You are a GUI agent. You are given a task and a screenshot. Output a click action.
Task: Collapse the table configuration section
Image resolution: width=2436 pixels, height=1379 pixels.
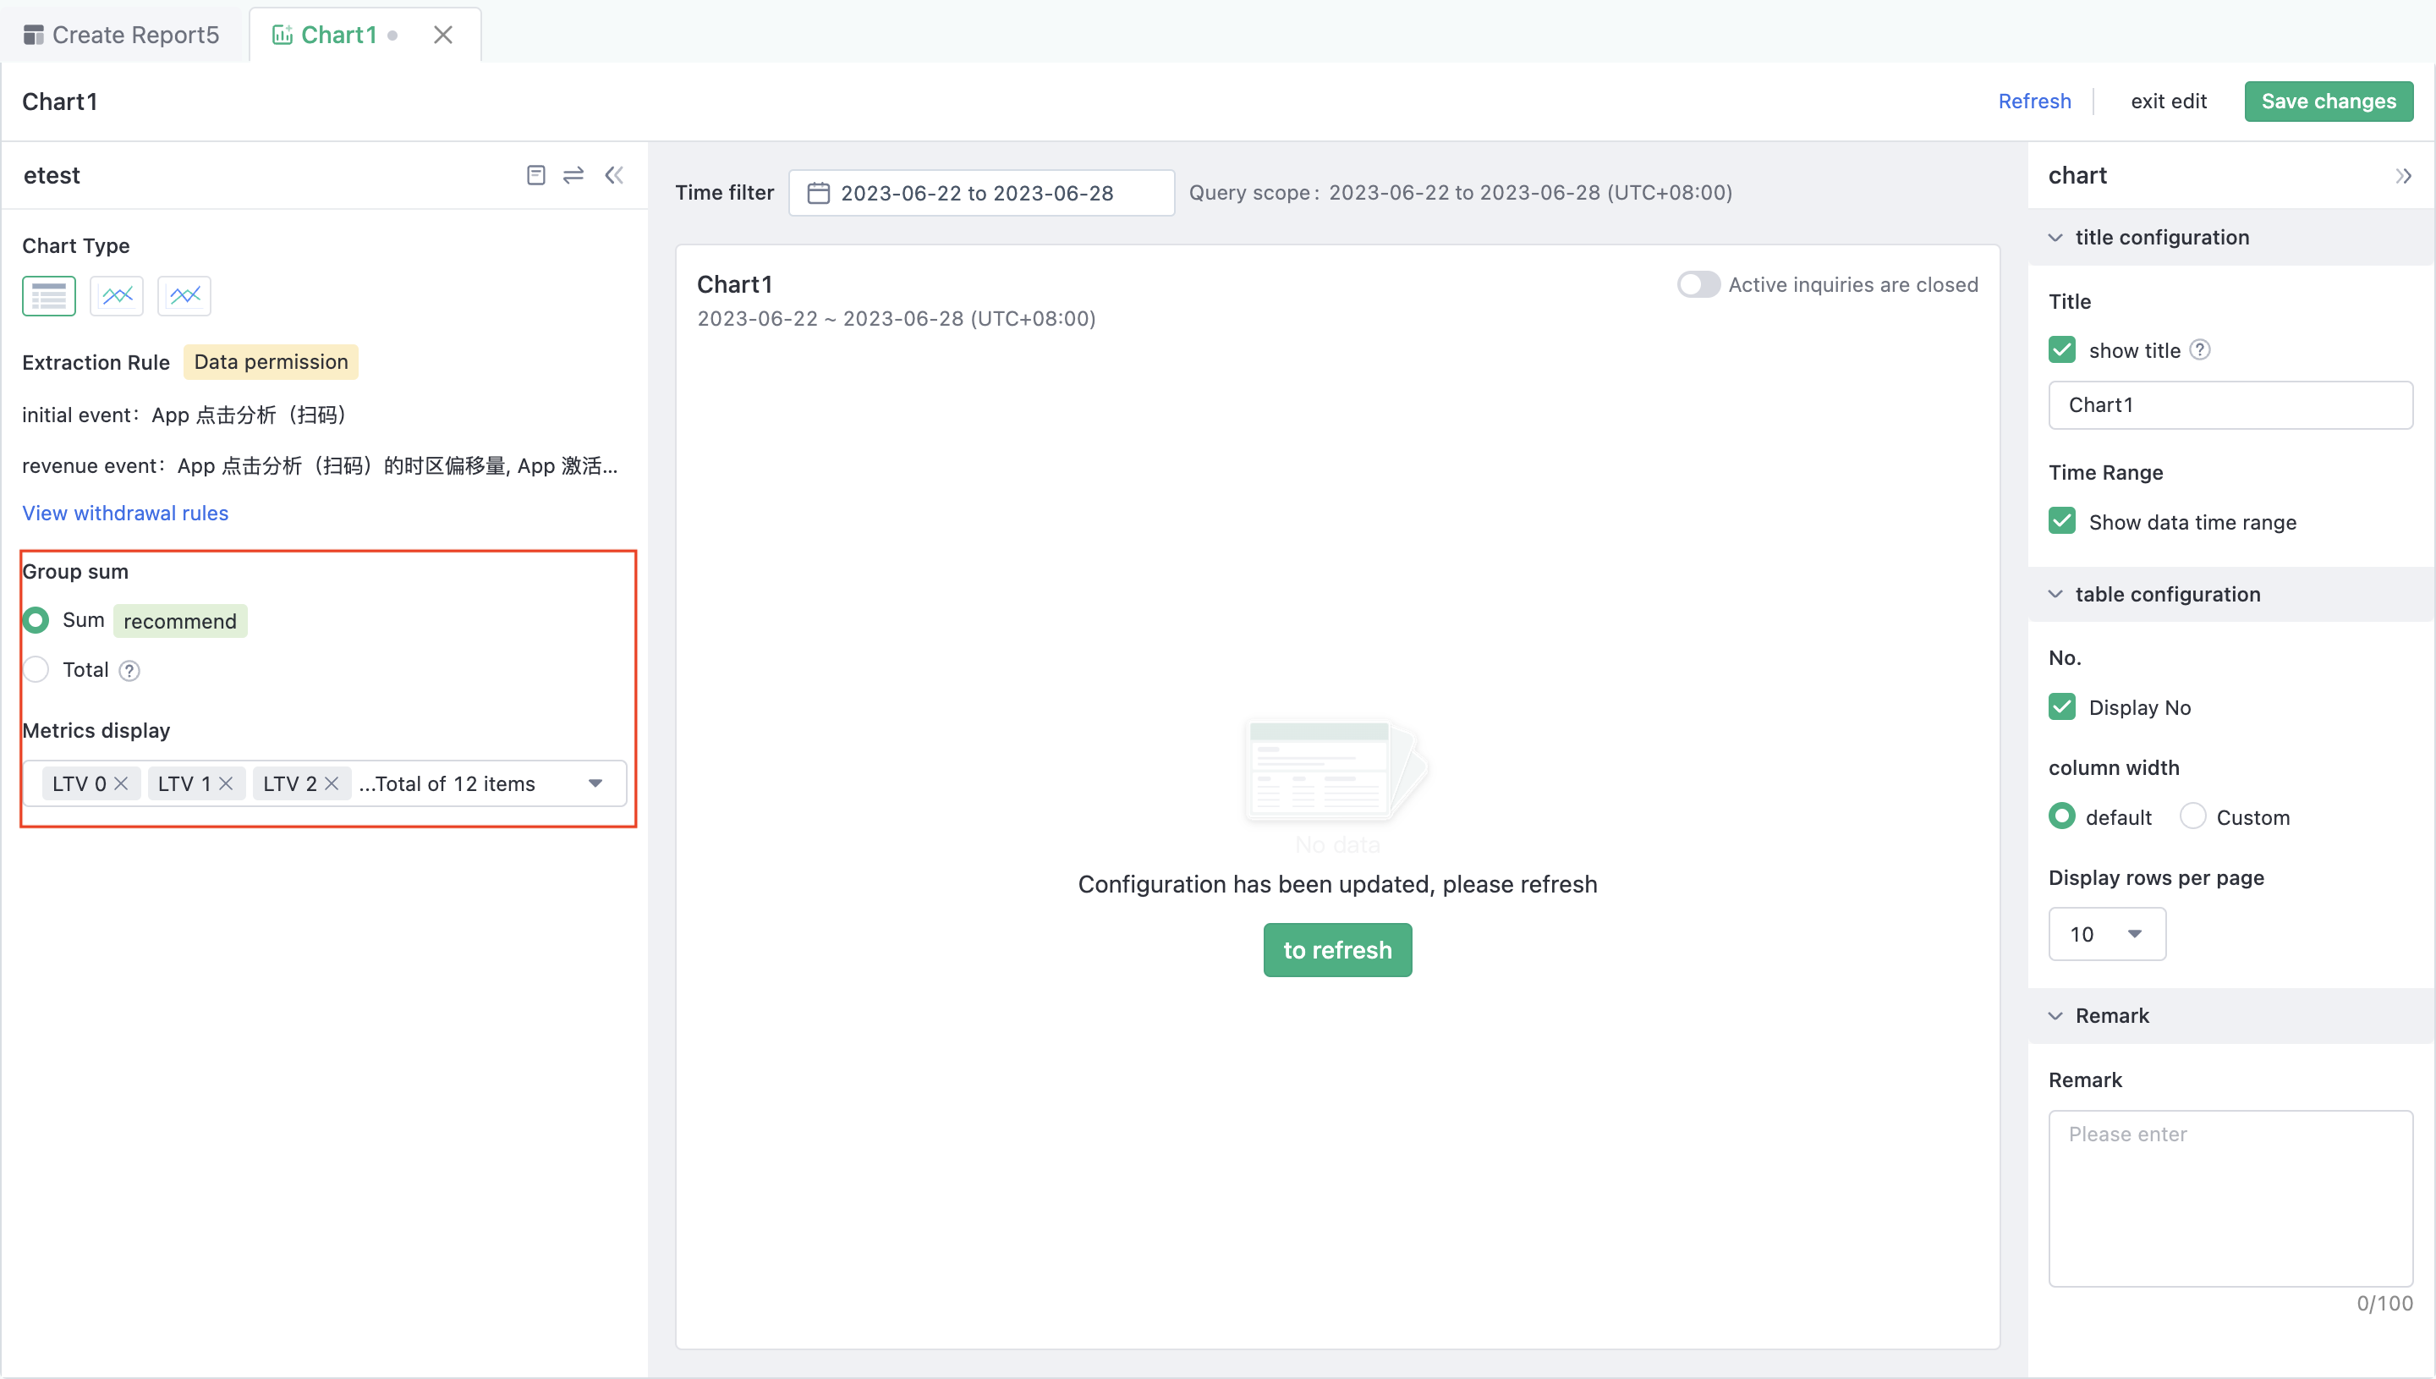point(2055,594)
